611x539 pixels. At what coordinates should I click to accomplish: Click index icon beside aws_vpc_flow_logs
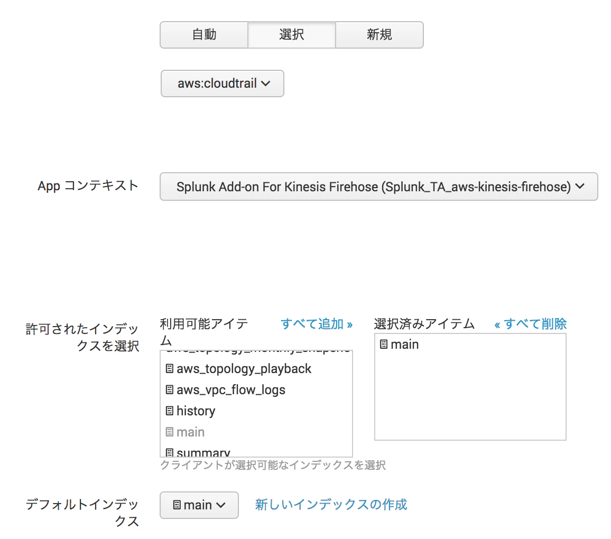pyautogui.click(x=170, y=389)
